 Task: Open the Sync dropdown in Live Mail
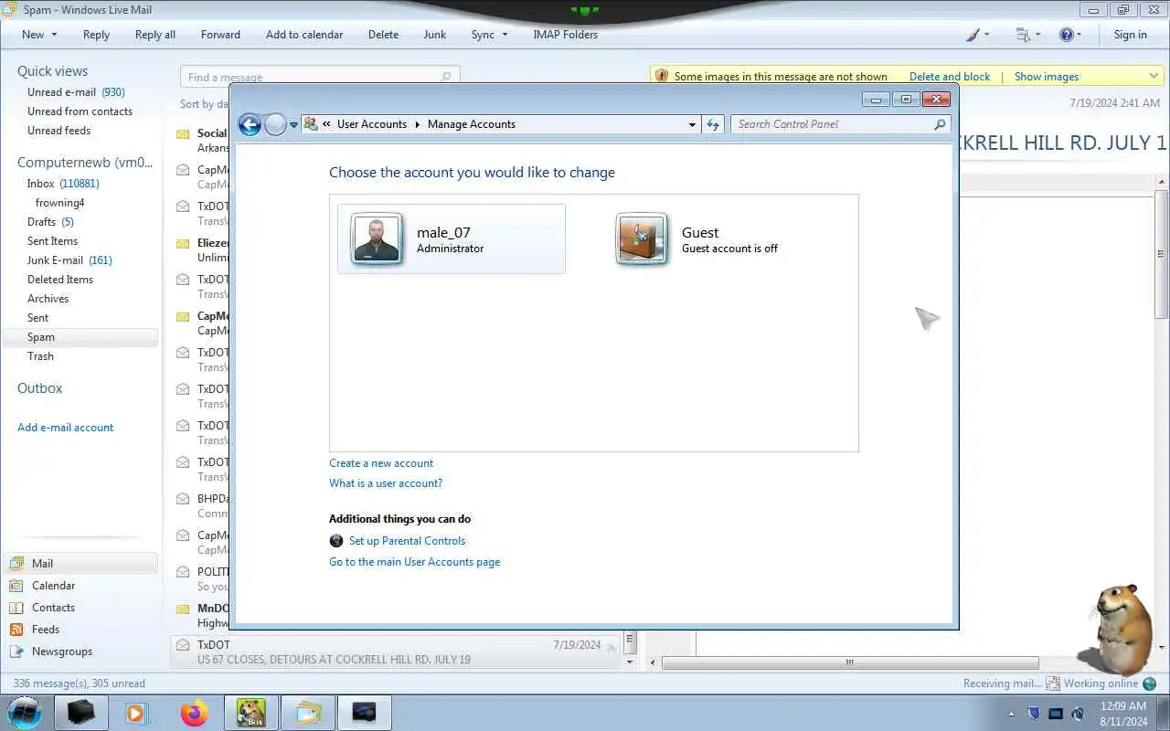pos(489,35)
